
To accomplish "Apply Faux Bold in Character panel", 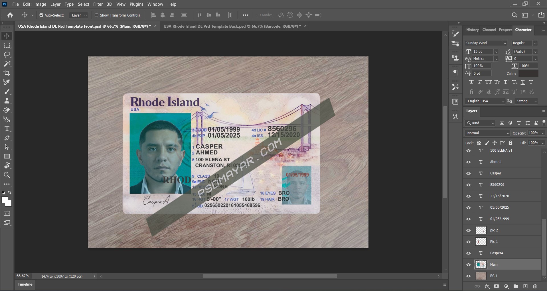I will [x=471, y=82].
